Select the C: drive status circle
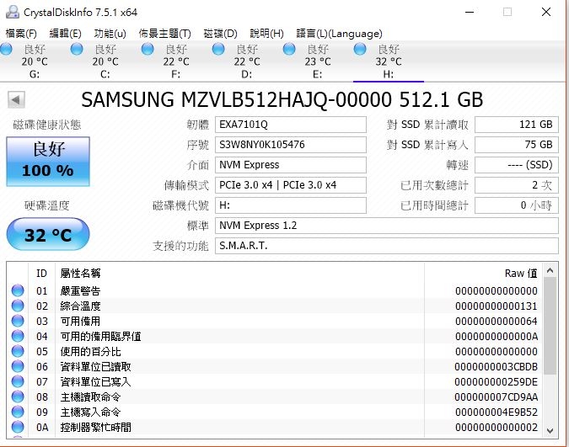The height and width of the screenshot is (447, 569). coord(77,49)
